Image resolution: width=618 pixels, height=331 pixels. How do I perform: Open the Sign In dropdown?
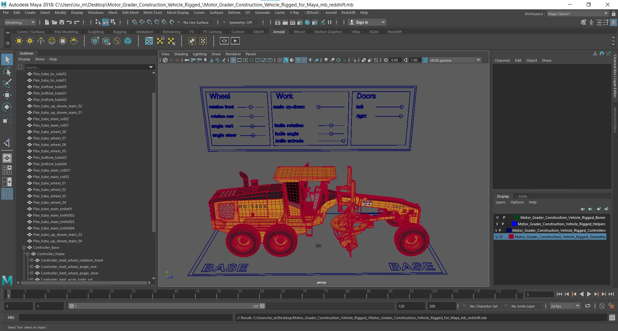(367, 22)
